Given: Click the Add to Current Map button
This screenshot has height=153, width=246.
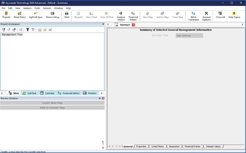Looking at the screenshot, I should pyautogui.click(x=52, y=108).
